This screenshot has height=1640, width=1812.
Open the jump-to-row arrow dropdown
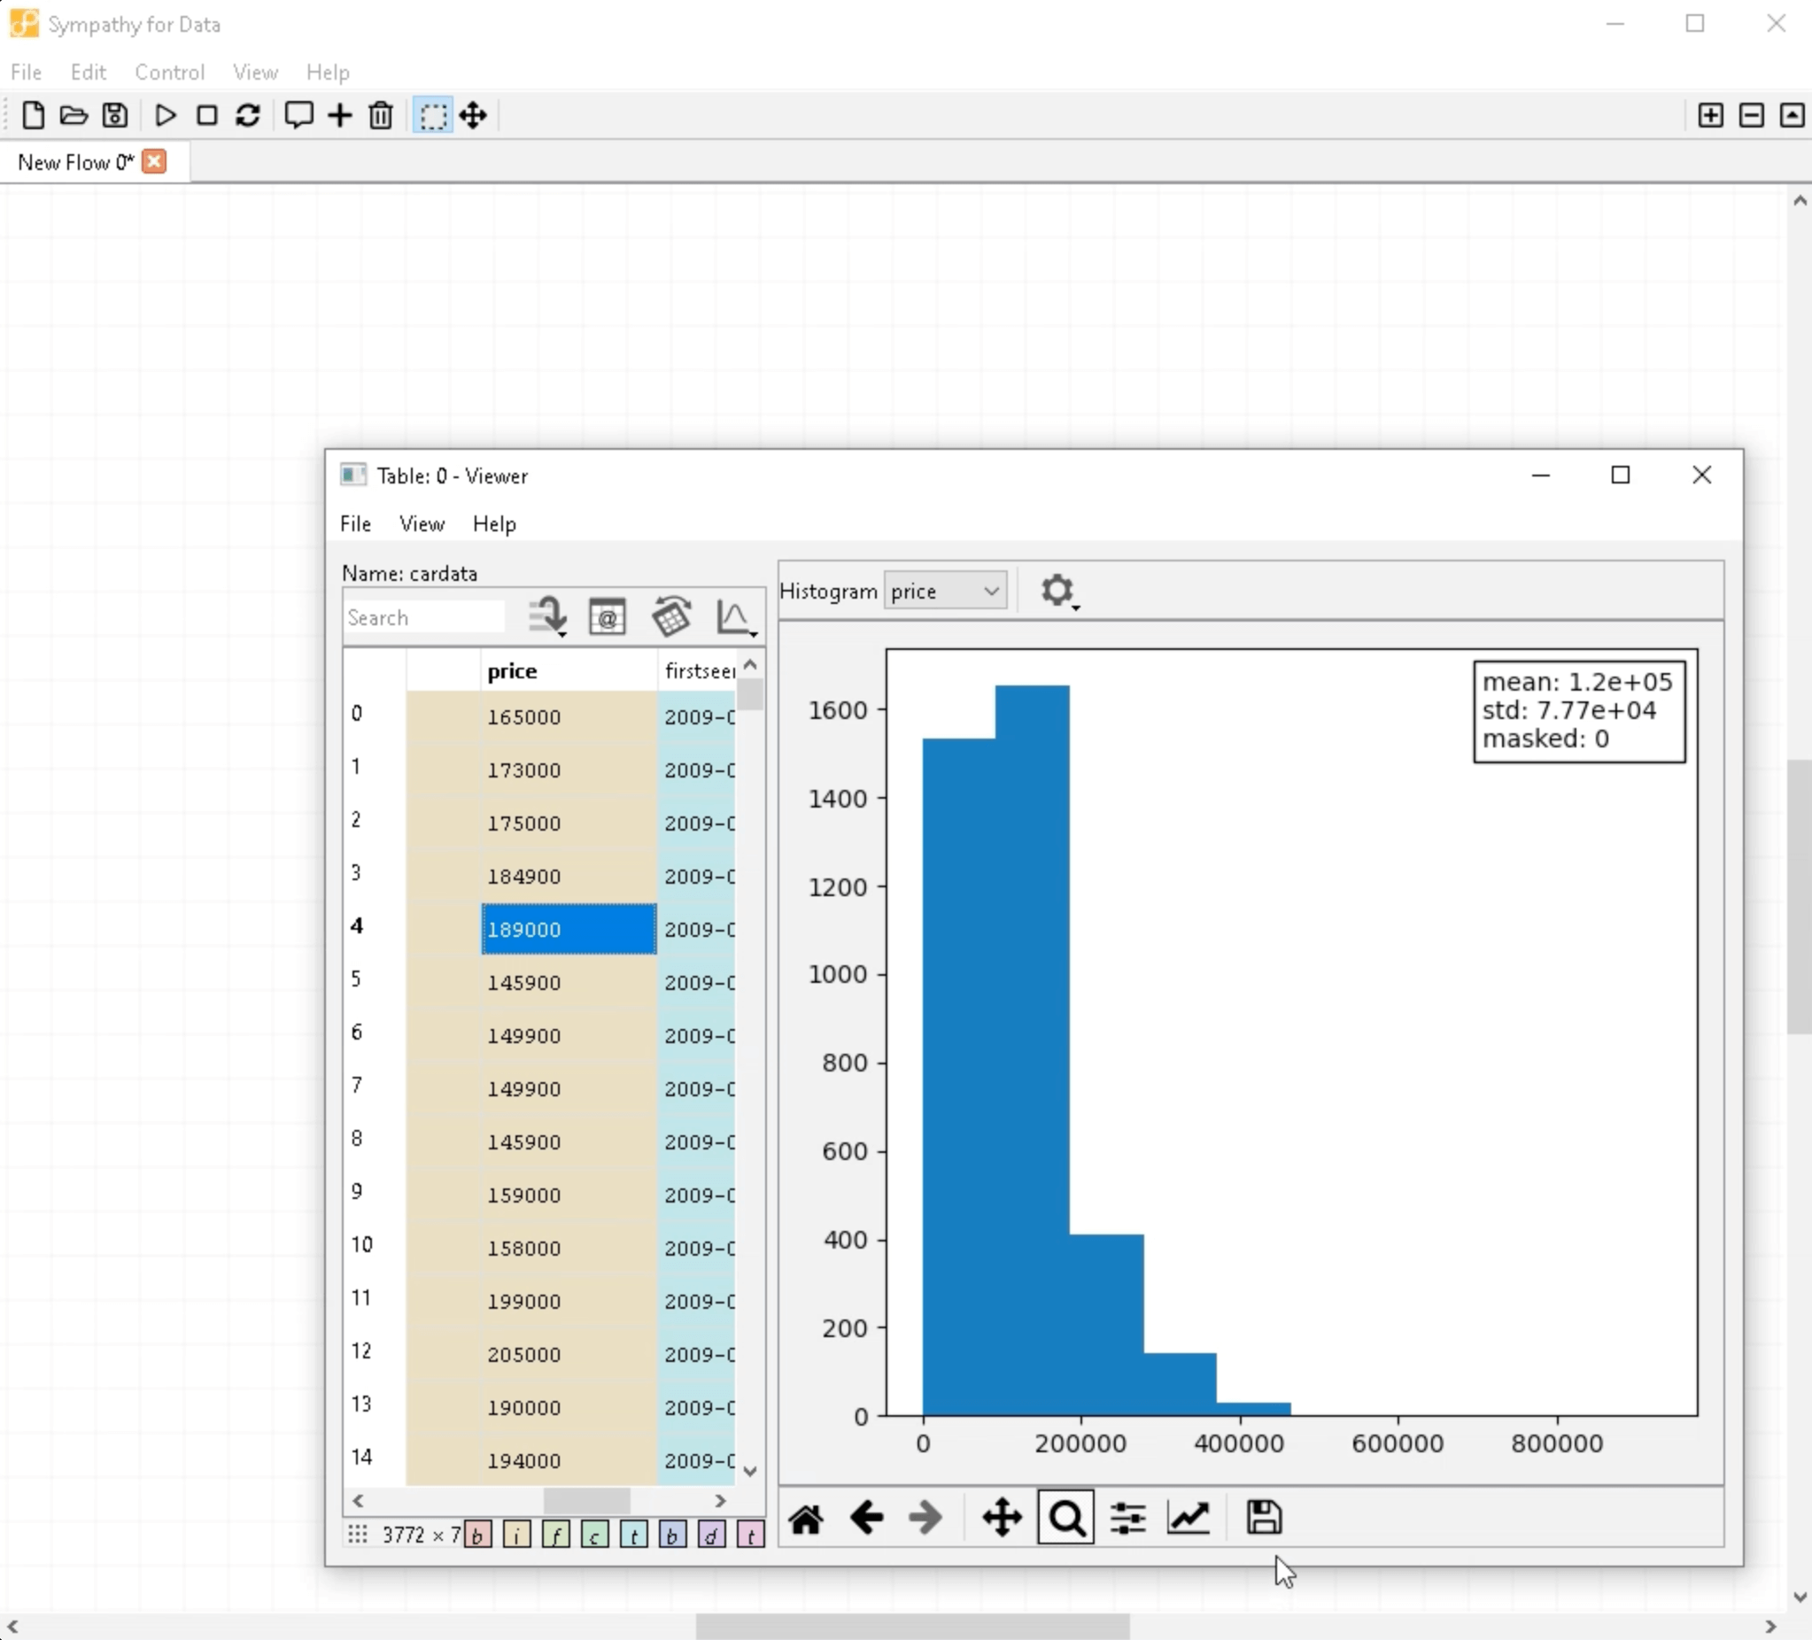(547, 617)
